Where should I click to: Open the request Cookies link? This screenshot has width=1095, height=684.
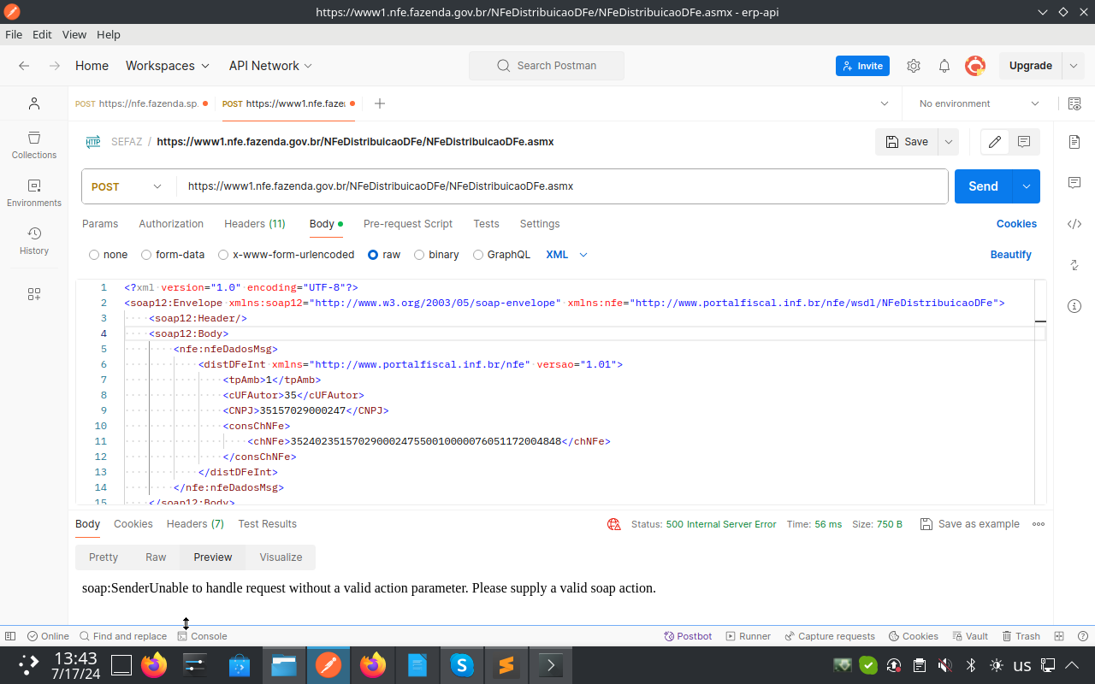pyautogui.click(x=1016, y=224)
